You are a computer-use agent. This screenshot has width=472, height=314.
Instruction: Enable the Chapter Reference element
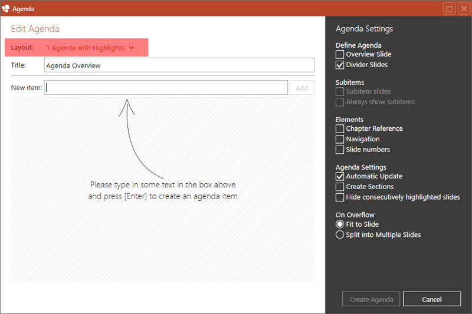click(x=340, y=128)
